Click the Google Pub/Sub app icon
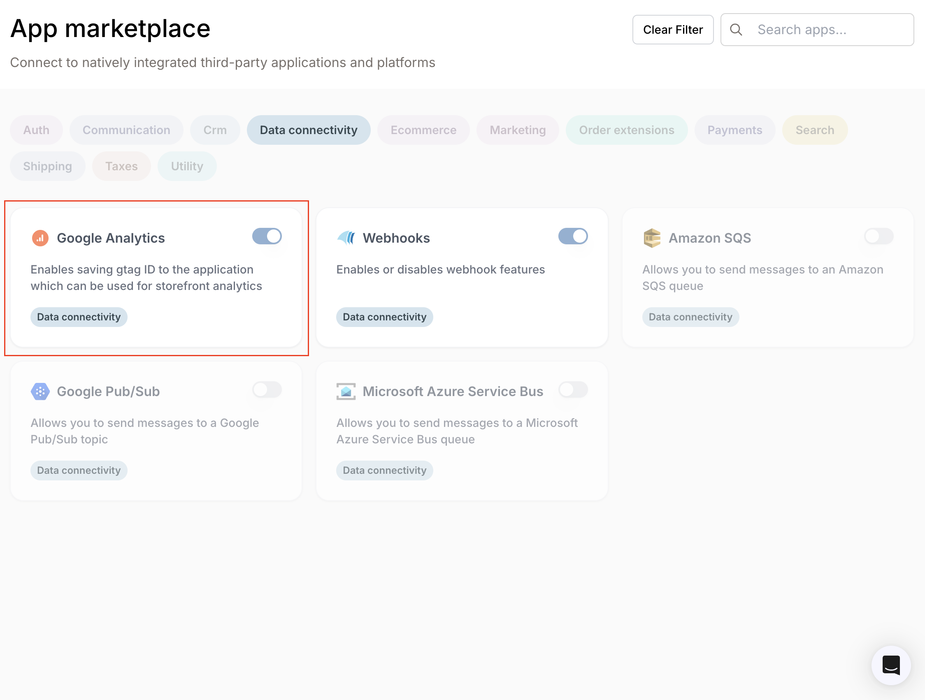The height and width of the screenshot is (700, 925). pos(40,391)
